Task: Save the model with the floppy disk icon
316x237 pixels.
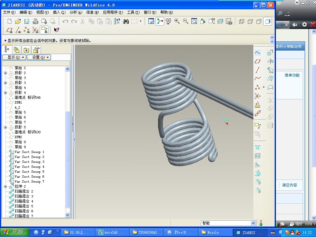Action: (27, 21)
